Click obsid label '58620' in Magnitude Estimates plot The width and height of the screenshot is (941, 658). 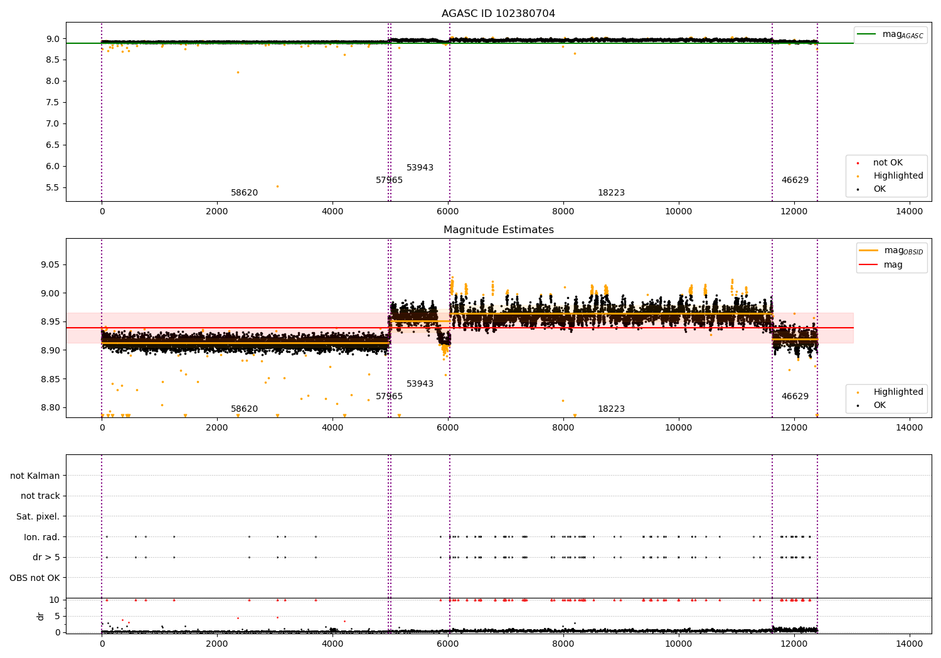[x=244, y=409]
